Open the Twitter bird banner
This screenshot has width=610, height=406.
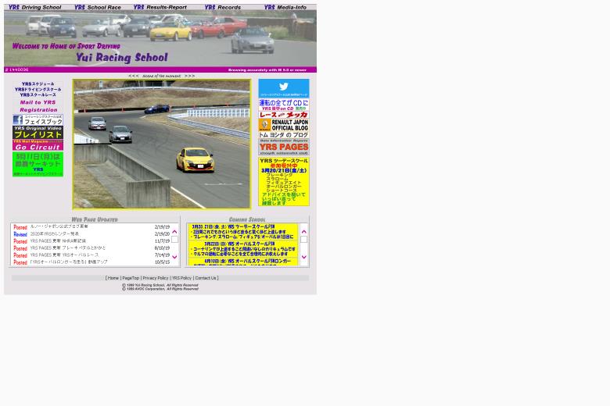click(283, 87)
